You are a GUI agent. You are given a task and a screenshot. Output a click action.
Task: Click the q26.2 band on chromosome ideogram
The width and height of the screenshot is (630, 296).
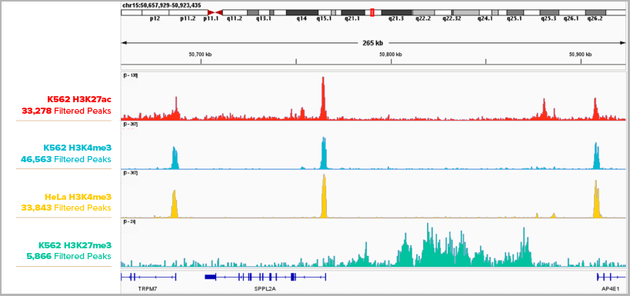tap(595, 13)
